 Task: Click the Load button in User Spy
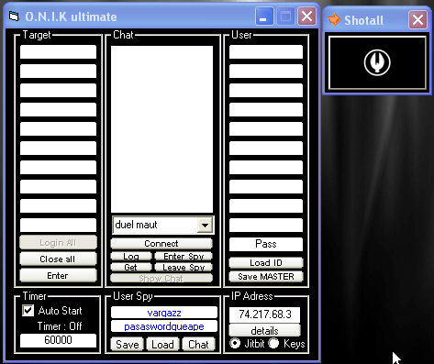tap(162, 345)
